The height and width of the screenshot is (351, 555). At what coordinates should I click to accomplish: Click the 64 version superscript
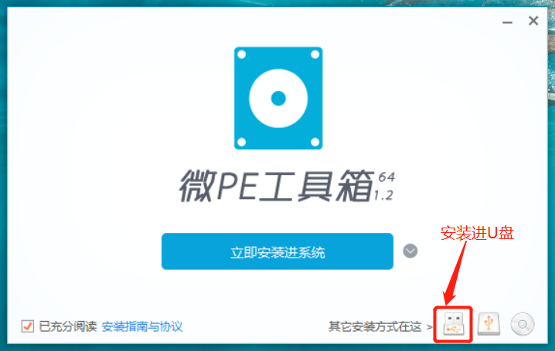tap(386, 177)
